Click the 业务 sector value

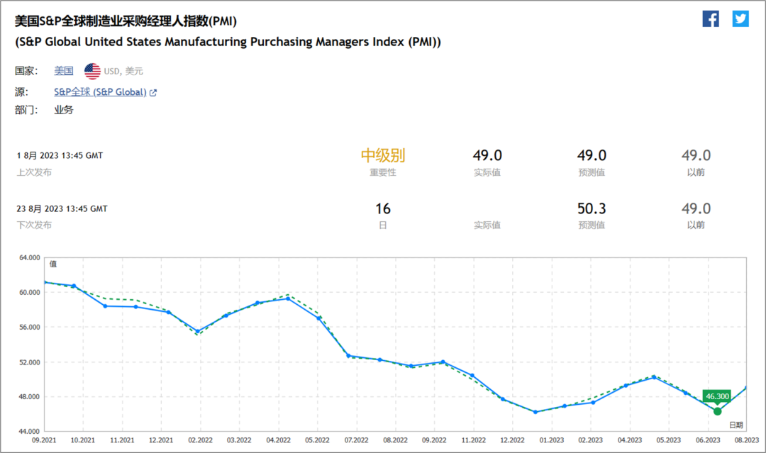pyautogui.click(x=64, y=110)
